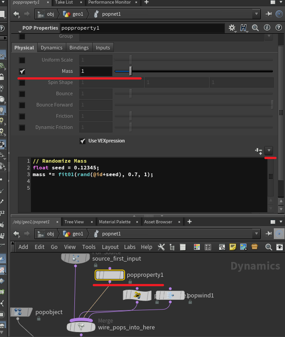This screenshot has height=337, width=285.
Task: Pin the parameter pane with the pin icon
Action: click(x=268, y=14)
